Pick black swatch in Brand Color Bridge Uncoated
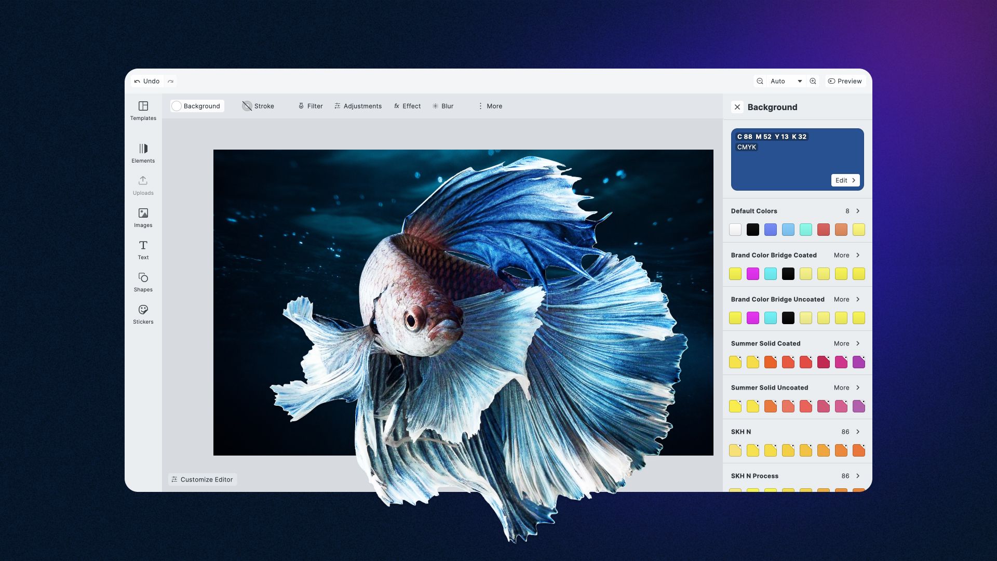The height and width of the screenshot is (561, 997). click(x=788, y=318)
